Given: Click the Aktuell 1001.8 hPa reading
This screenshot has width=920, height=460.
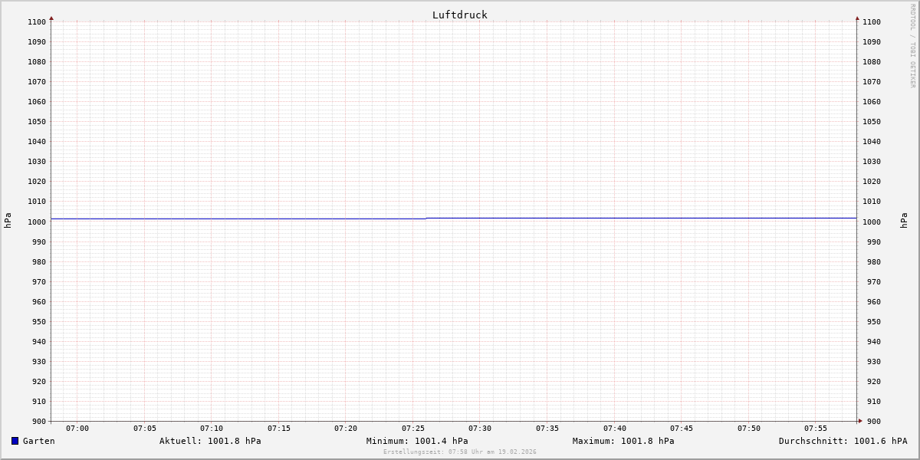Looking at the screenshot, I should (x=210, y=441).
